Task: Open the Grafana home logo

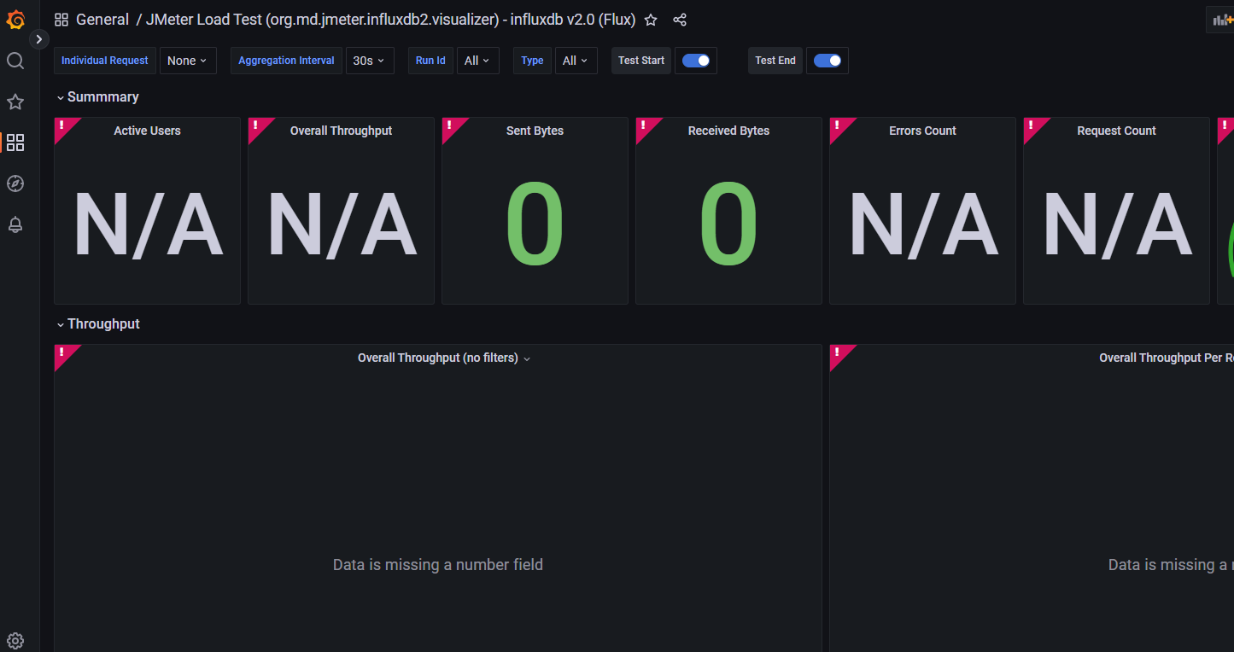Action: [15, 19]
